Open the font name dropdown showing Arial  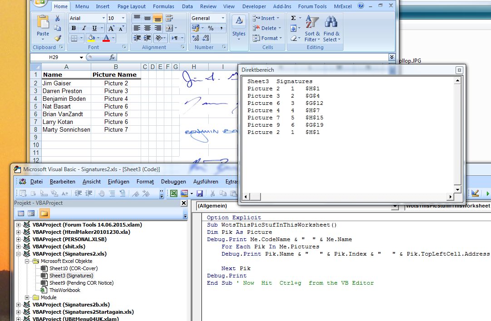103,18
